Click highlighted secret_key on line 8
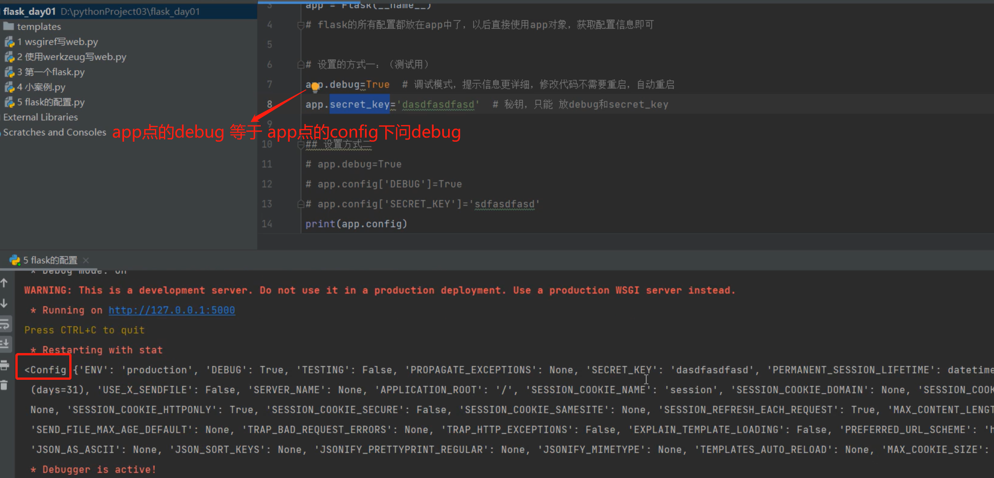The width and height of the screenshot is (994, 478). click(359, 105)
